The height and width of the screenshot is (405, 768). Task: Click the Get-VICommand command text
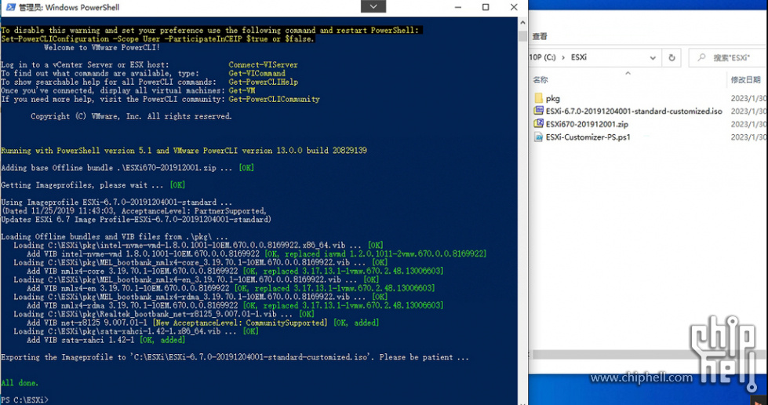pos(257,74)
